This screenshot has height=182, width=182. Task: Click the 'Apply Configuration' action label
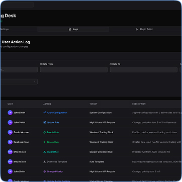pyautogui.click(x=57, y=113)
